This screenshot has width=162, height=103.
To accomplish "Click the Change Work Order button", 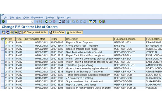I will (x=35, y=32).
